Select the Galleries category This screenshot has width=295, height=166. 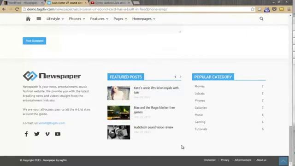click(201, 107)
